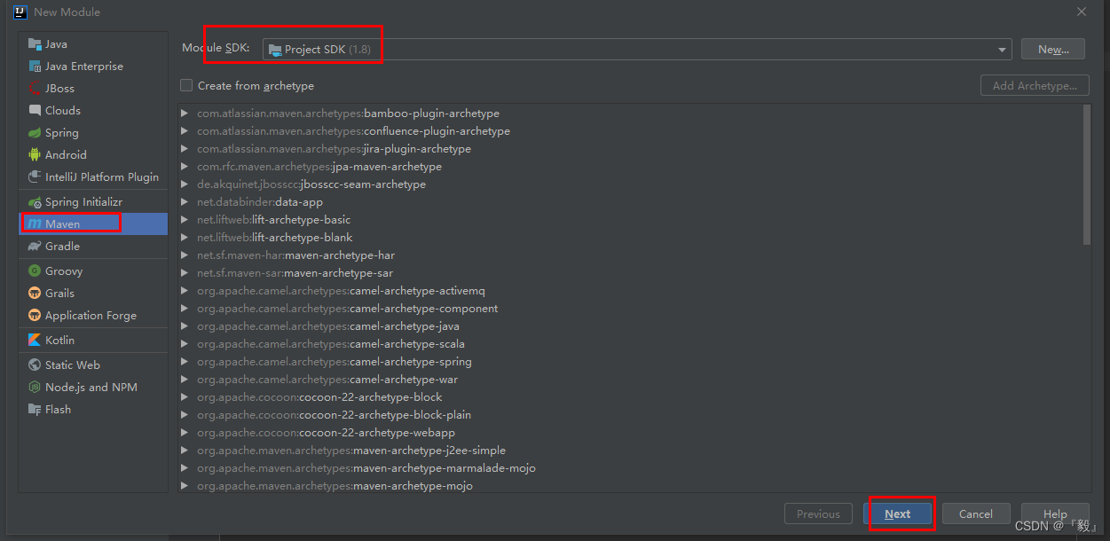
Task: Click the Spring leaf icon
Action: click(x=35, y=133)
